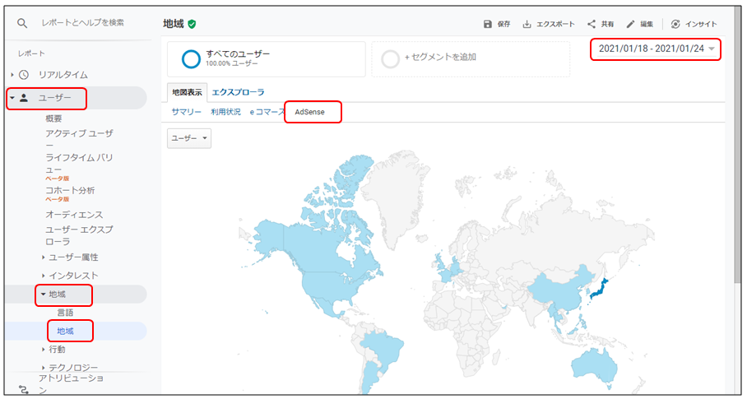Click the Attribution icon in sidebar
The width and height of the screenshot is (747, 399).
(24, 390)
